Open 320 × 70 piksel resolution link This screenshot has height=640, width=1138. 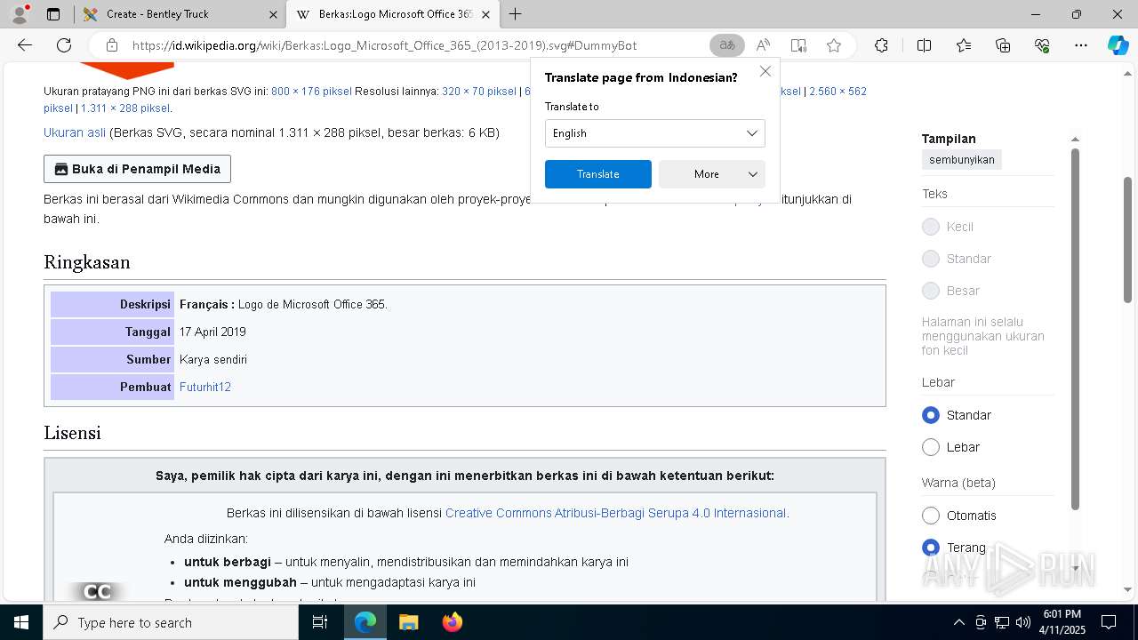478,92
